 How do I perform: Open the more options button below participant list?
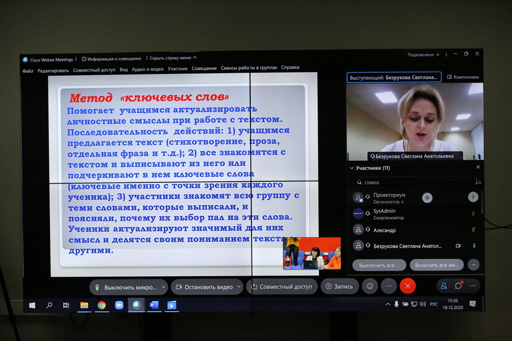[x=473, y=265]
